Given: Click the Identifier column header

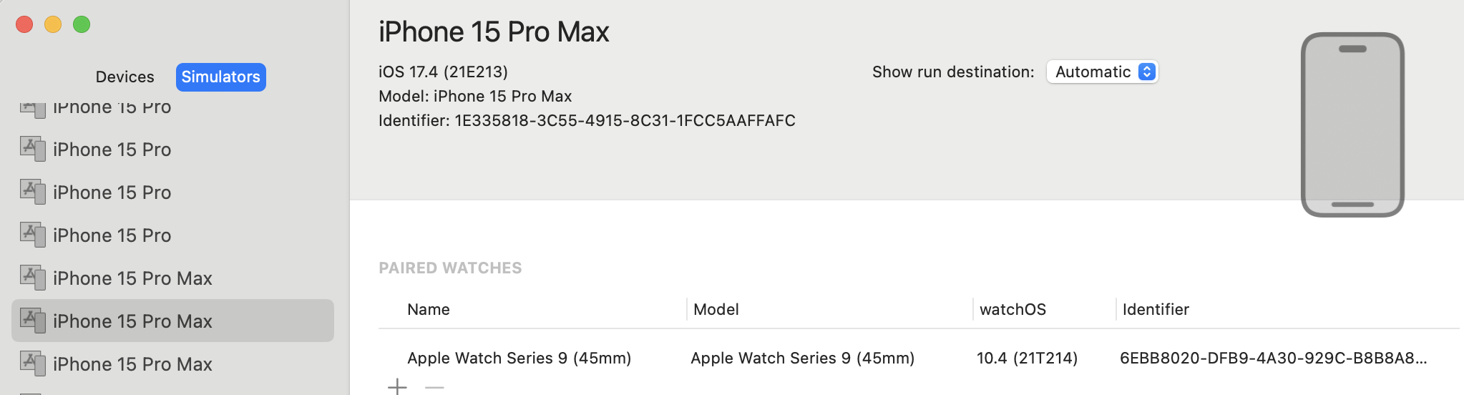Looking at the screenshot, I should tap(1156, 309).
